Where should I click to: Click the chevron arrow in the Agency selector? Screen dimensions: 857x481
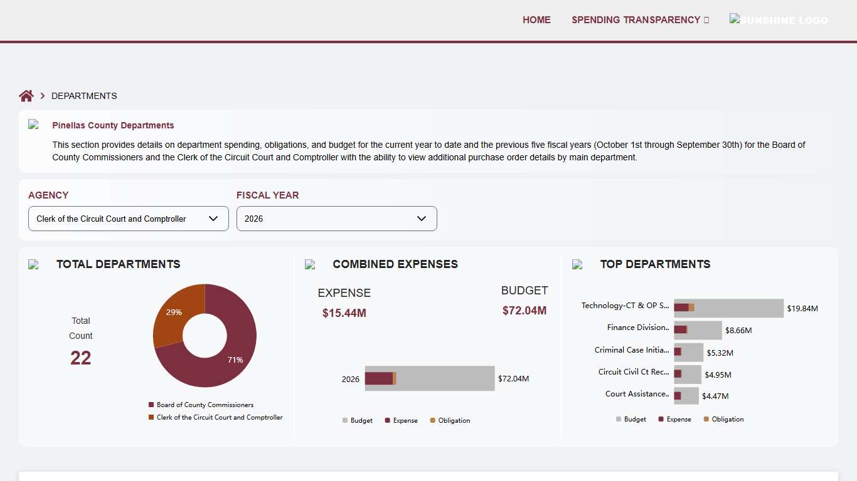pos(213,219)
